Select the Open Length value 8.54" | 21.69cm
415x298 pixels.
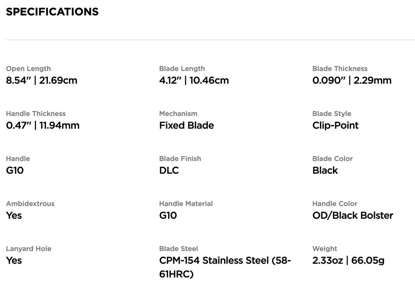tap(41, 80)
